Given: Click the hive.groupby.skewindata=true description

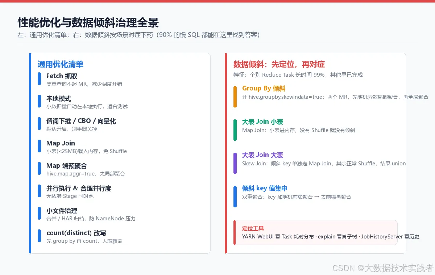Looking at the screenshot, I should [x=335, y=97].
